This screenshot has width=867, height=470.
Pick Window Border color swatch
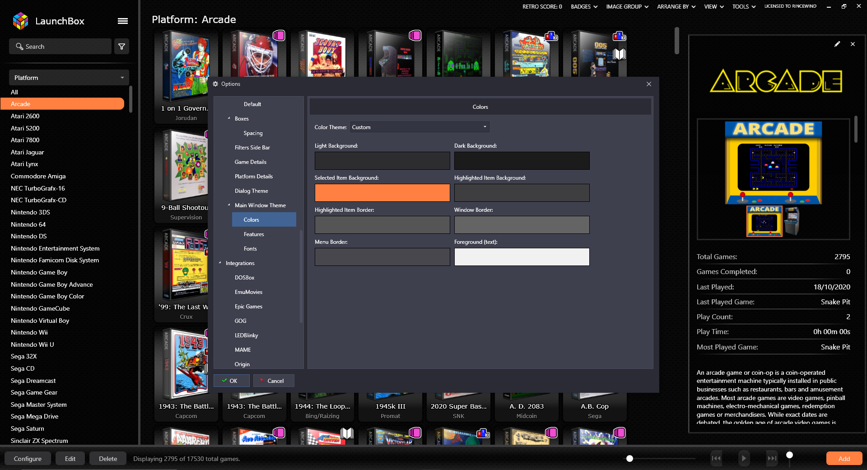click(x=522, y=225)
